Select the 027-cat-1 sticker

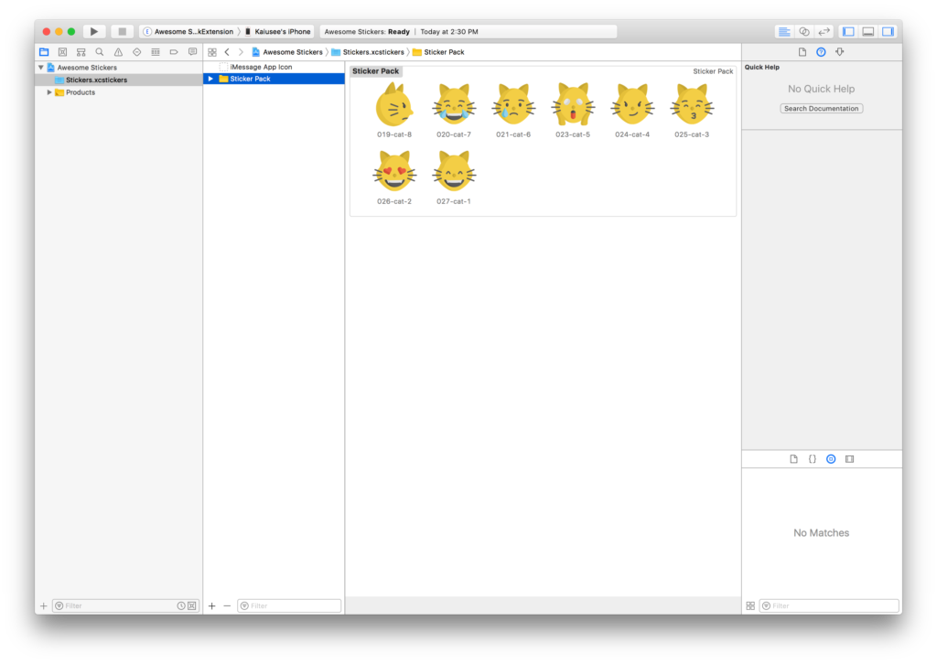click(454, 177)
